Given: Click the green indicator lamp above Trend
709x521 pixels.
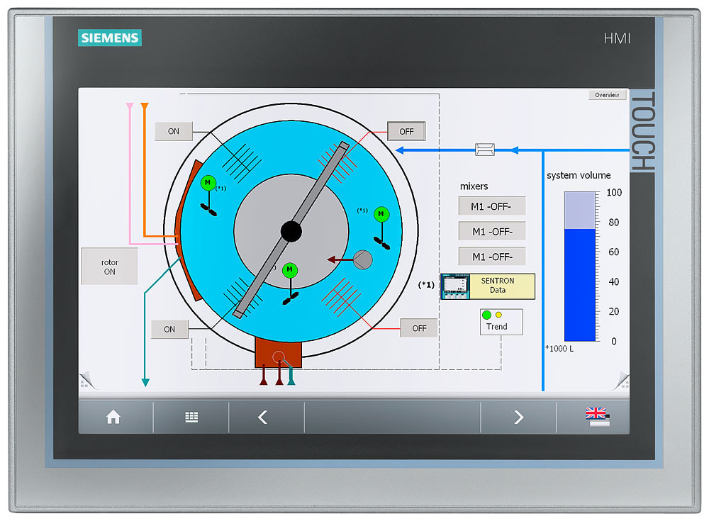Looking at the screenshot, I should (486, 313).
